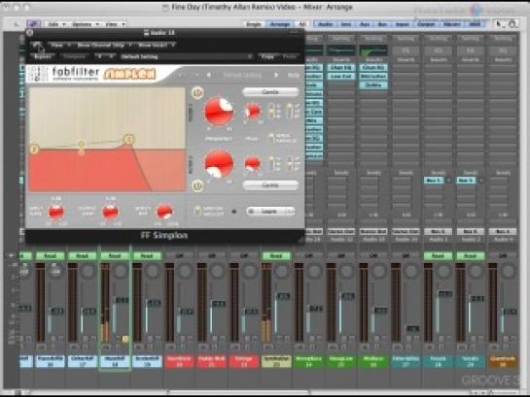Image resolution: width=530 pixels, height=397 pixels.
Task: Click the MIDI activity indicator dot
Action: [x=234, y=212]
